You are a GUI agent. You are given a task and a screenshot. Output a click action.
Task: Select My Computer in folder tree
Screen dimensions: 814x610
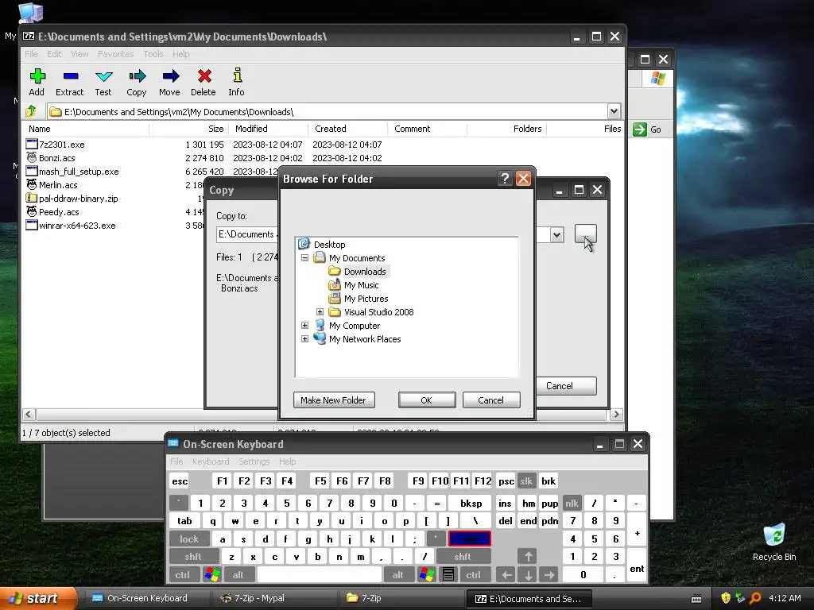(x=355, y=325)
